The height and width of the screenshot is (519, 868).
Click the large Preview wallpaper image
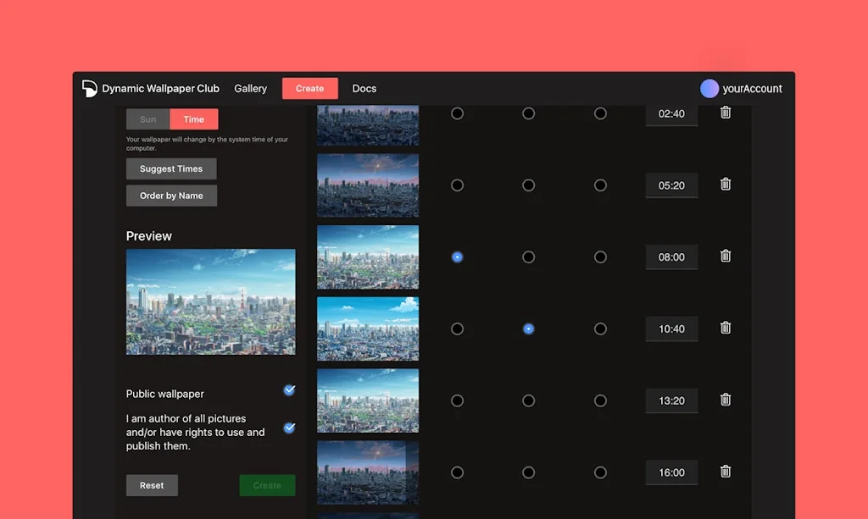click(211, 301)
